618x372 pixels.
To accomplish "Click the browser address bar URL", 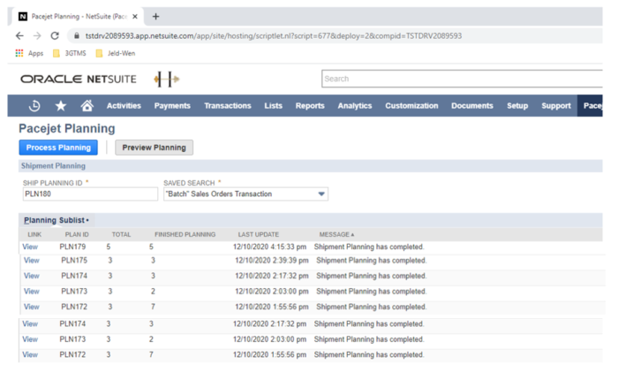I will [x=274, y=36].
